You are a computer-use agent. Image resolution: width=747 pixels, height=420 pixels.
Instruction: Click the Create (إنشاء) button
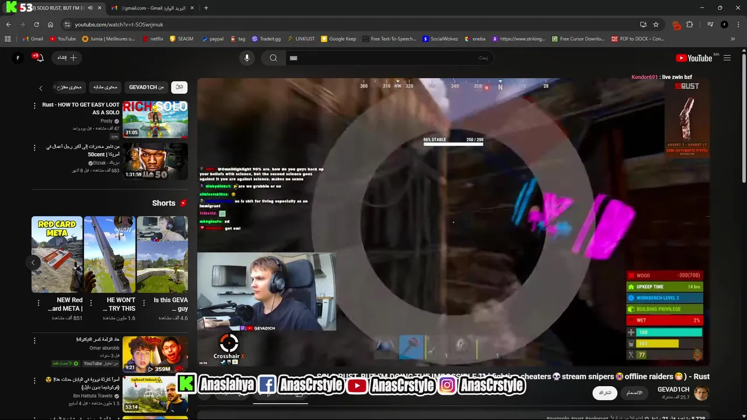(67, 58)
